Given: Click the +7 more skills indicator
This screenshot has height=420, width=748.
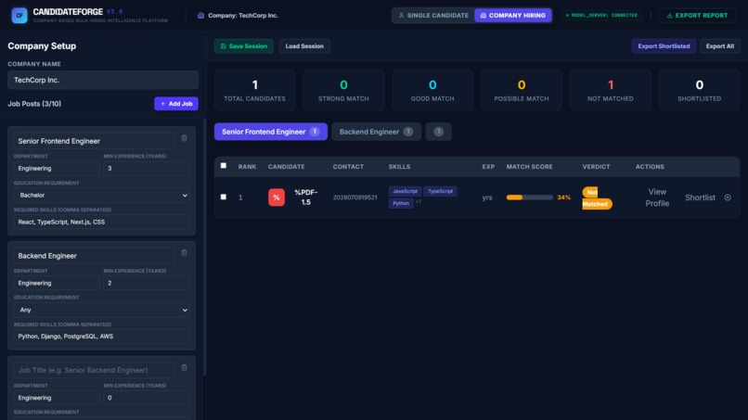Looking at the screenshot, I should click(419, 202).
